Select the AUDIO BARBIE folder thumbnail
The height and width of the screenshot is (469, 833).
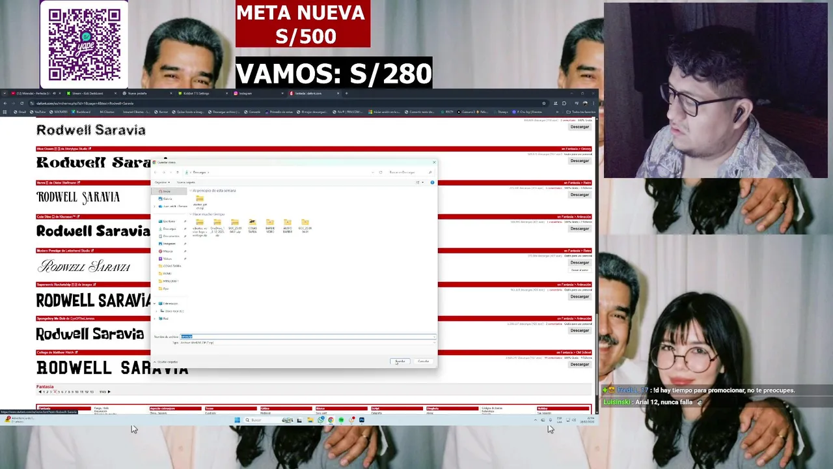(x=287, y=226)
